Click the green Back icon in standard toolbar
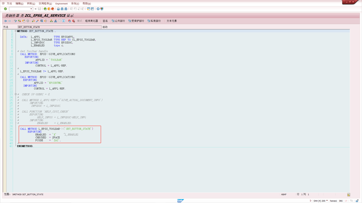The width and height of the screenshot is (362, 203). point(45,9)
